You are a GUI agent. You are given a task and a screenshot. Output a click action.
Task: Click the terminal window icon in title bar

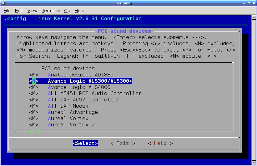click(x=3, y=3)
